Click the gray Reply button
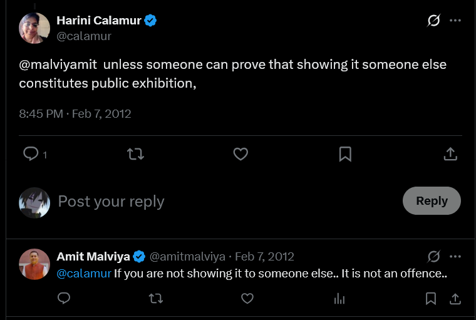Image resolution: width=476 pixels, height=320 pixels. [x=432, y=200]
